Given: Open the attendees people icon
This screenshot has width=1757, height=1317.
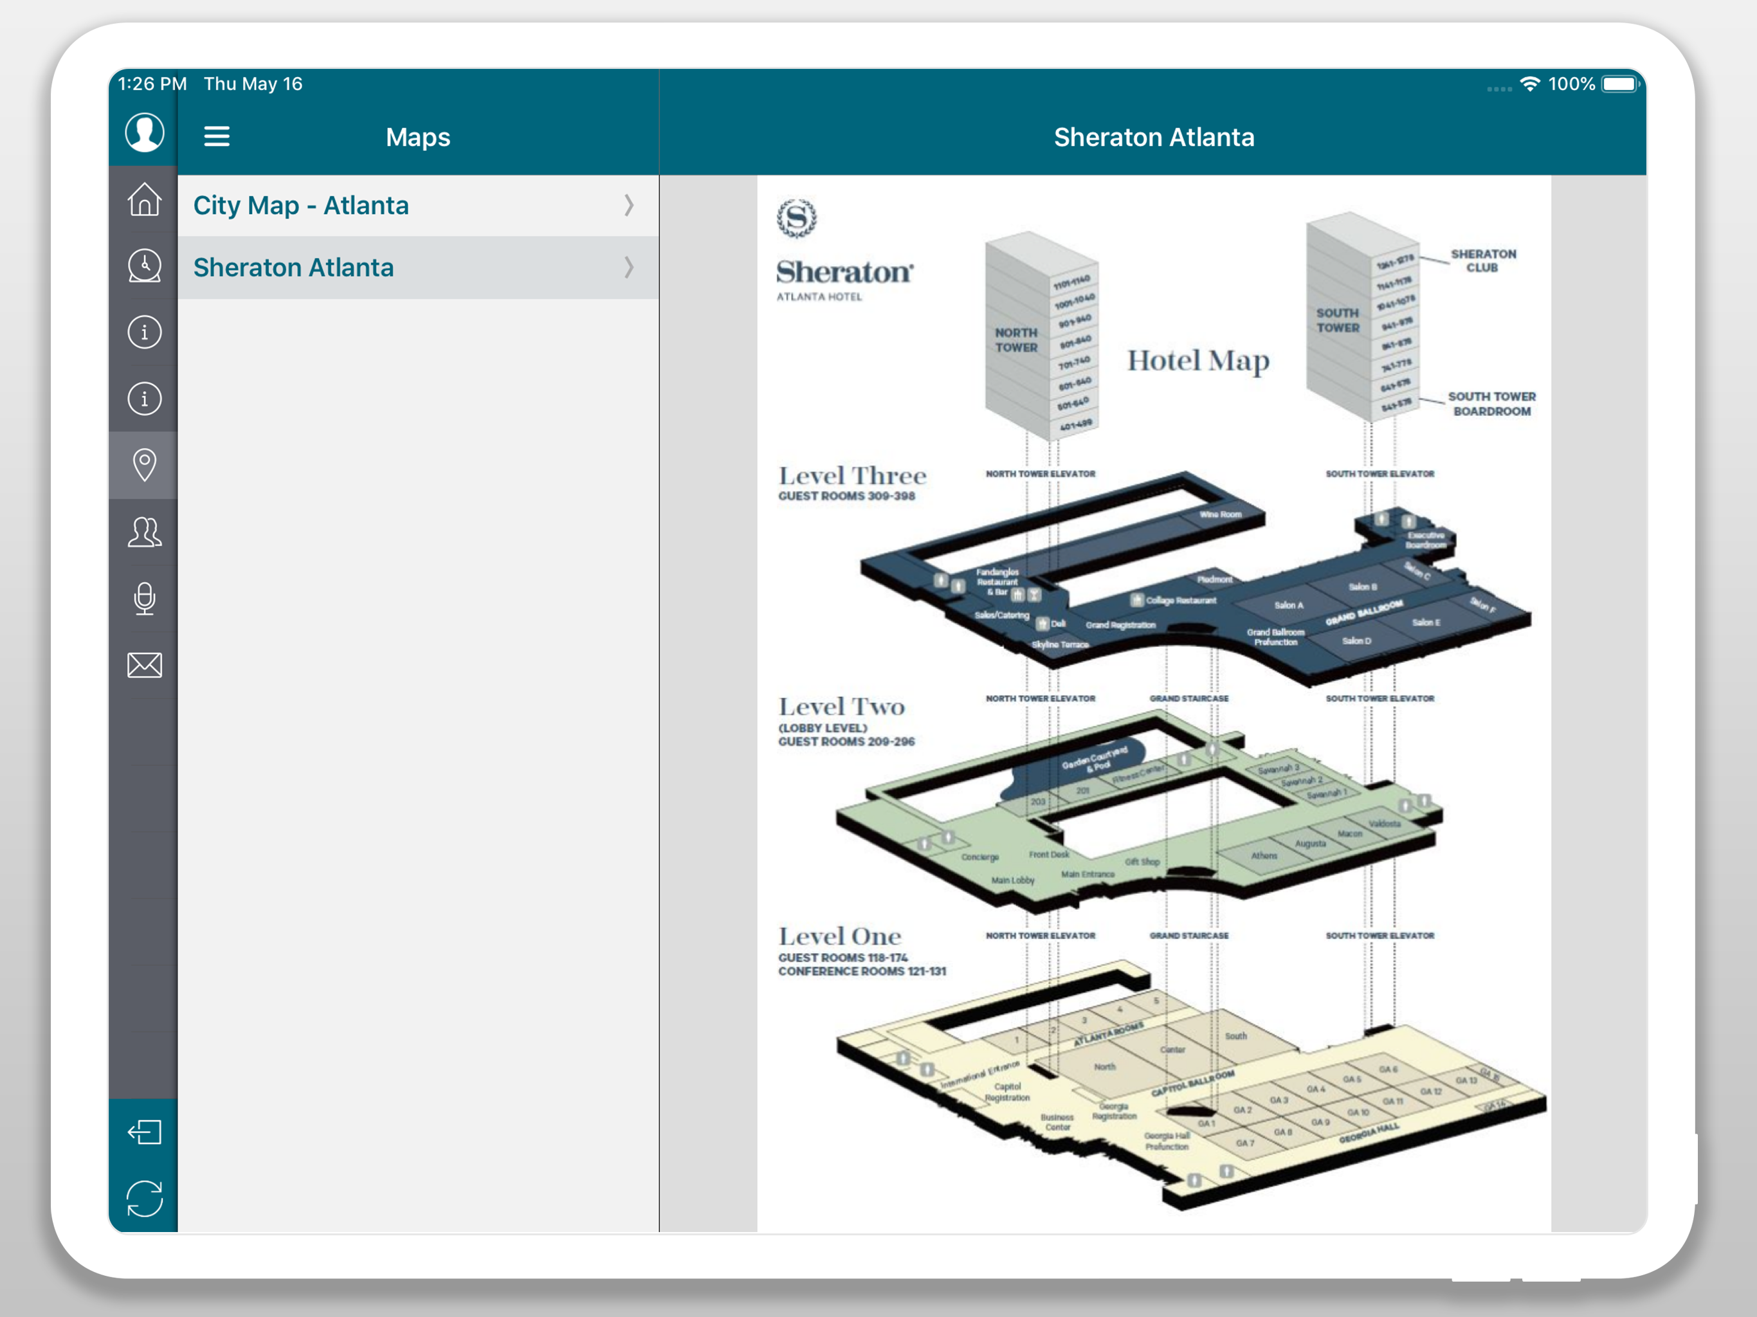Looking at the screenshot, I should point(145,532).
